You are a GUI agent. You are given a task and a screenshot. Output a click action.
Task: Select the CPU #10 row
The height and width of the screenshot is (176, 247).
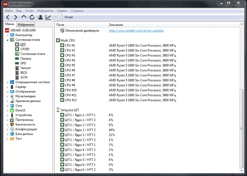118,90
